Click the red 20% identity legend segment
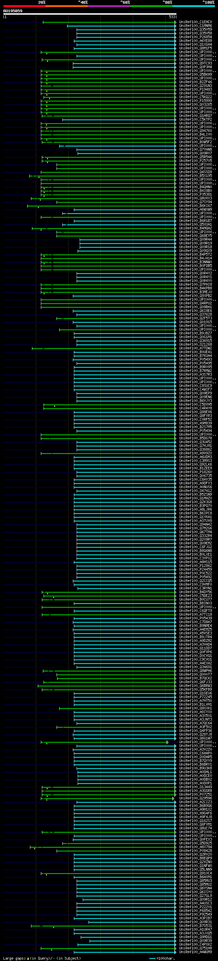The height and width of the screenshot is (961, 218). coord(24,6)
